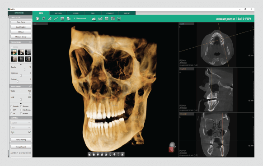Check the Inverse option
The image size is (263, 166).
coord(21,113)
